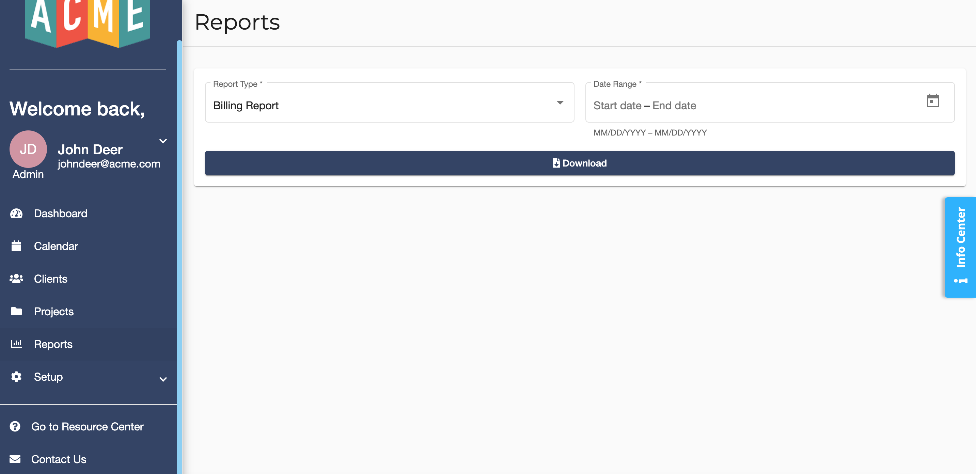Viewport: 976px width, 474px height.
Task: Expand the Setup submenu chevron
Action: [x=163, y=379]
